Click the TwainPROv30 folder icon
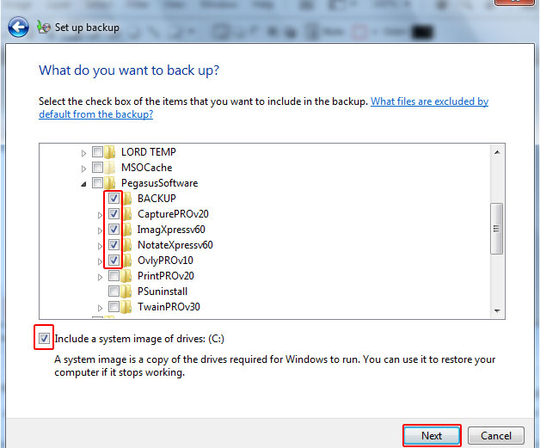 tap(128, 307)
